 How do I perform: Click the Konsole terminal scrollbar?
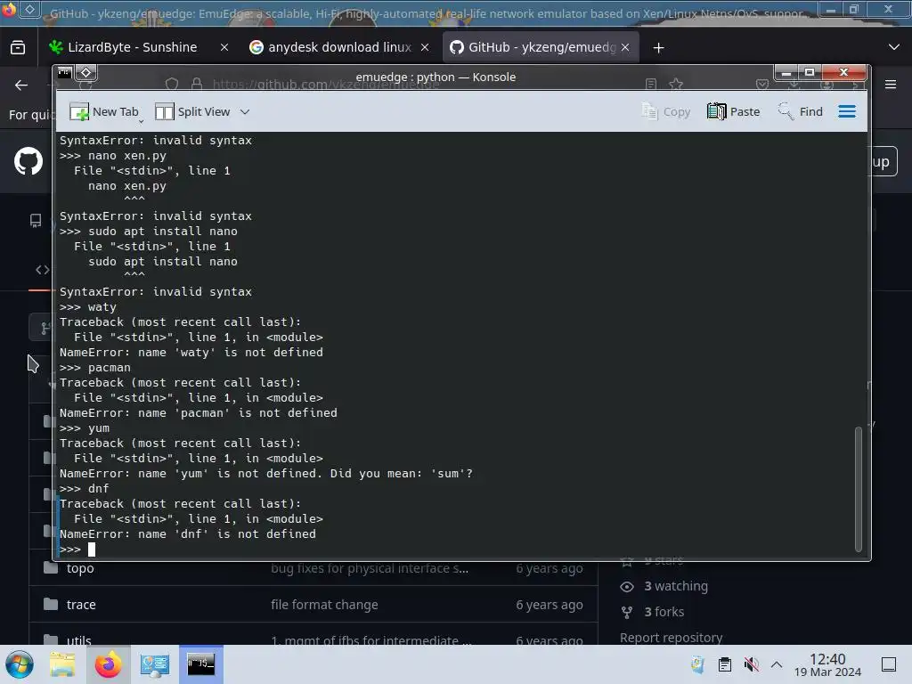click(x=858, y=489)
